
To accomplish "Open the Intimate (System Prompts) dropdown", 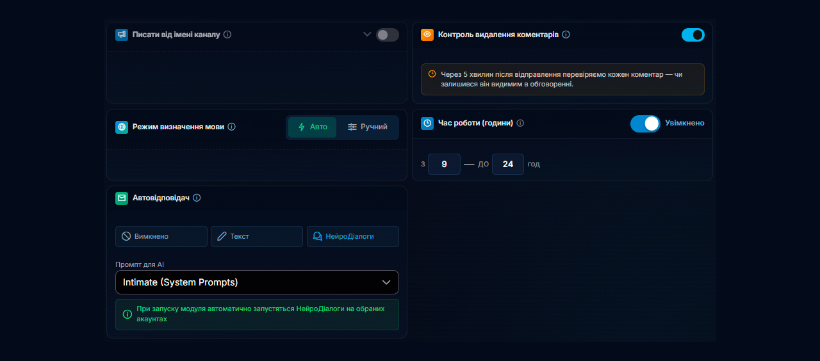I will 257,282.
